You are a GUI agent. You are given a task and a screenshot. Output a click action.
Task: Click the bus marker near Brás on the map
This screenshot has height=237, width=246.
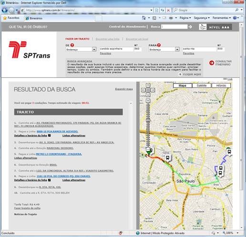tap(220, 173)
